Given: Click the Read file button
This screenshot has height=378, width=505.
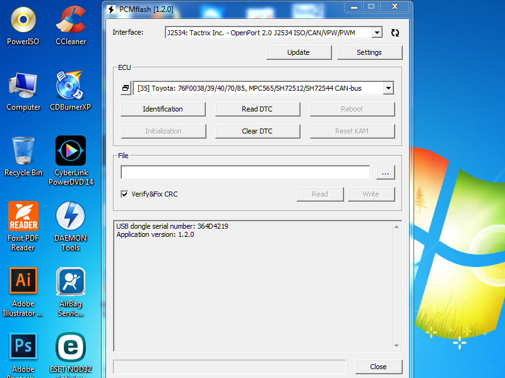Looking at the screenshot, I should 320,194.
